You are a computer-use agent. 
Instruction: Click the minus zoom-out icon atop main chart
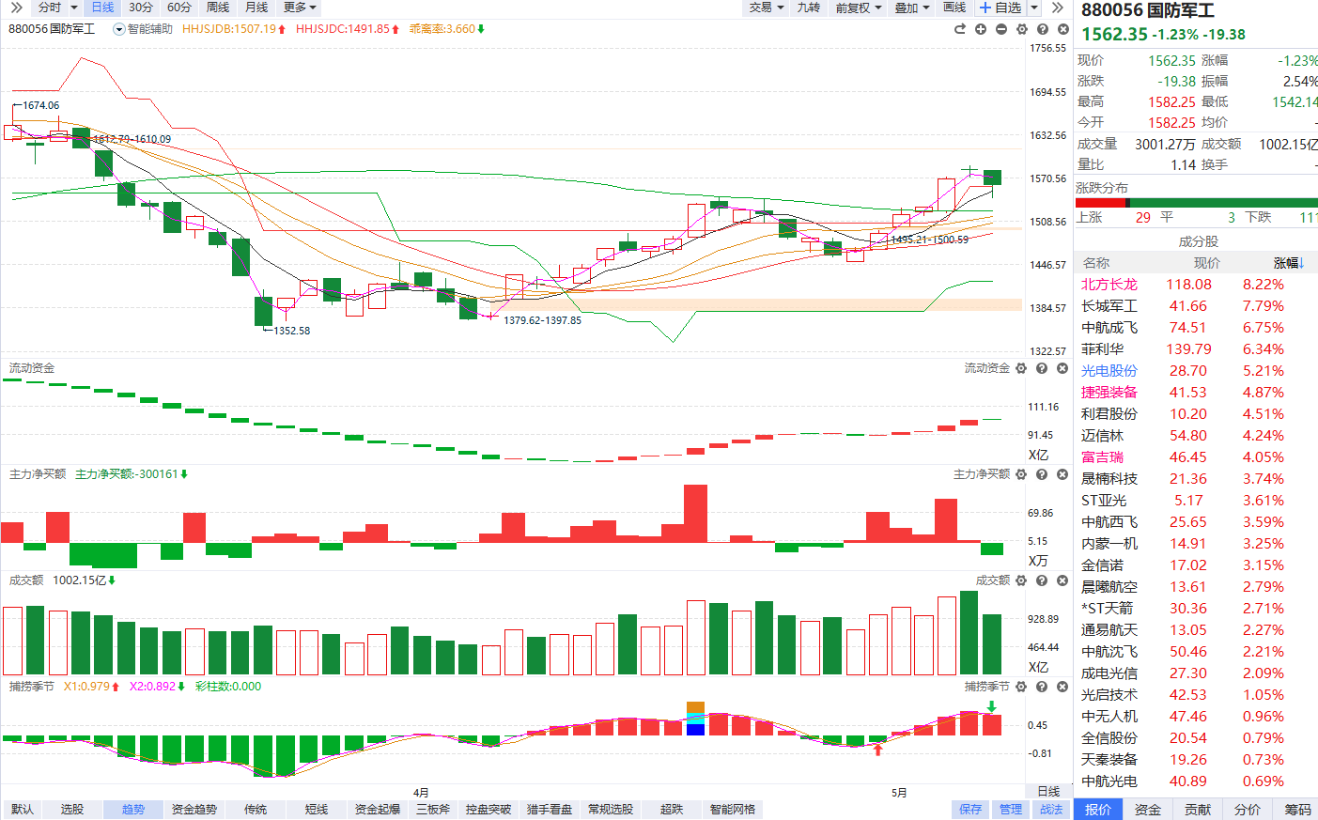(1001, 29)
